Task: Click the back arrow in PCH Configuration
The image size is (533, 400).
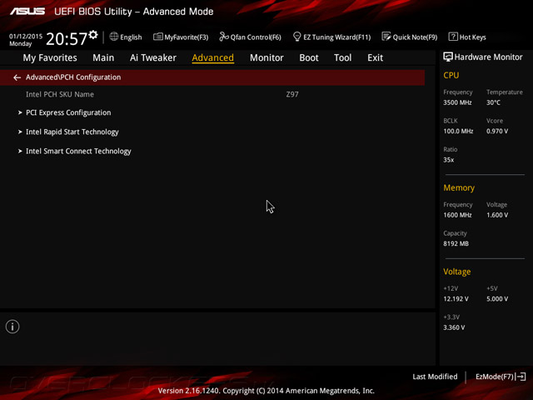Action: [x=17, y=77]
